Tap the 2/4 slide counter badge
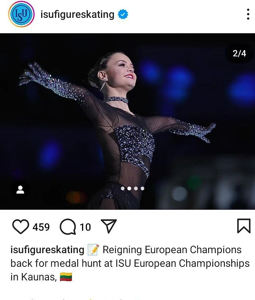The width and height of the screenshot is (255, 300). pyautogui.click(x=239, y=53)
